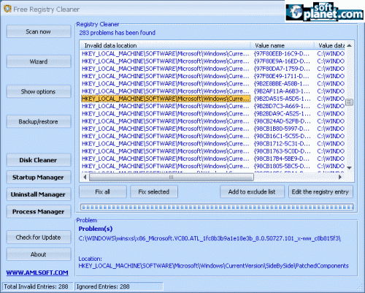Click horizontal scrollbar thumb
365x293 pixels.
pyautogui.click(x=172, y=178)
